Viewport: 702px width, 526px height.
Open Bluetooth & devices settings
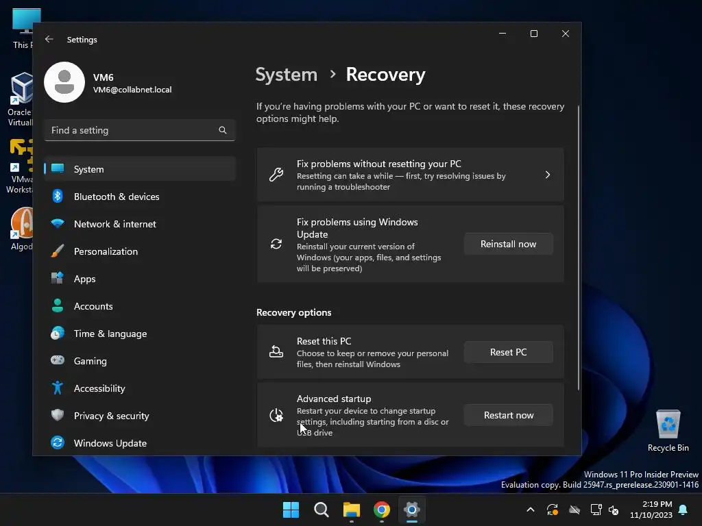tap(140, 197)
